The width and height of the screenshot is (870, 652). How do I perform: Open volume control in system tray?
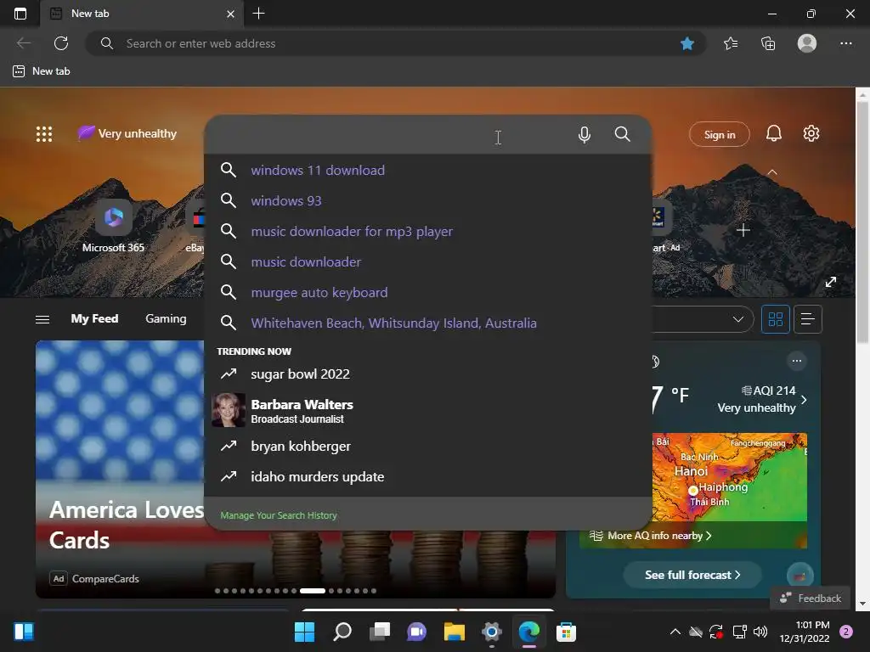[760, 632]
